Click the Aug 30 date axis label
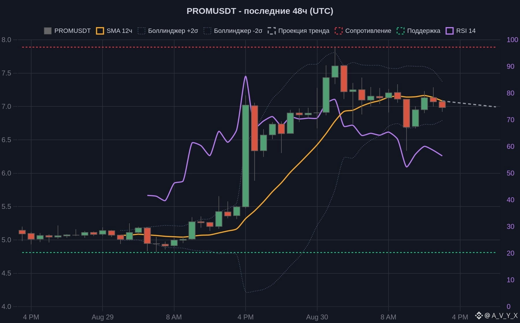The image size is (520, 323). point(317,317)
